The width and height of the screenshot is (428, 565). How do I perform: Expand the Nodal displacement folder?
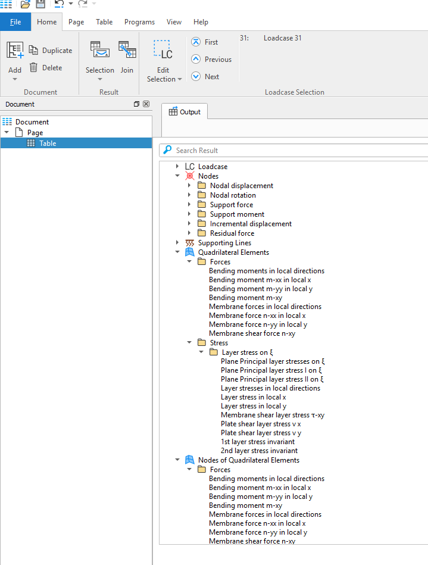click(189, 186)
